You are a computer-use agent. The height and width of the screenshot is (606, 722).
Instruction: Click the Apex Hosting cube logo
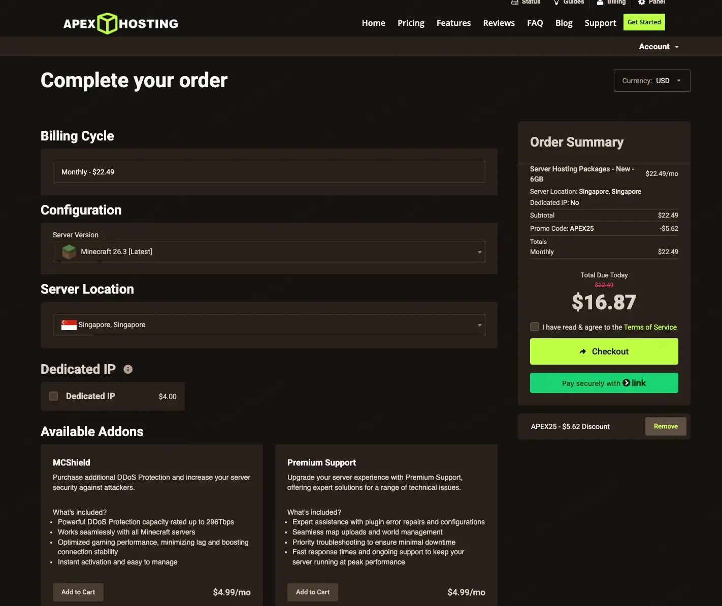pos(107,23)
